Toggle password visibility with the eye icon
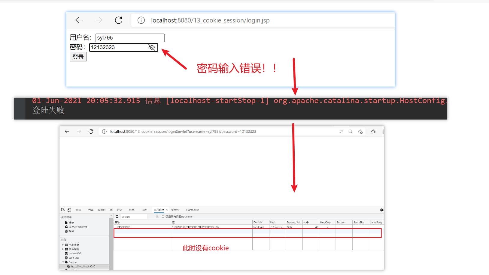 point(152,47)
